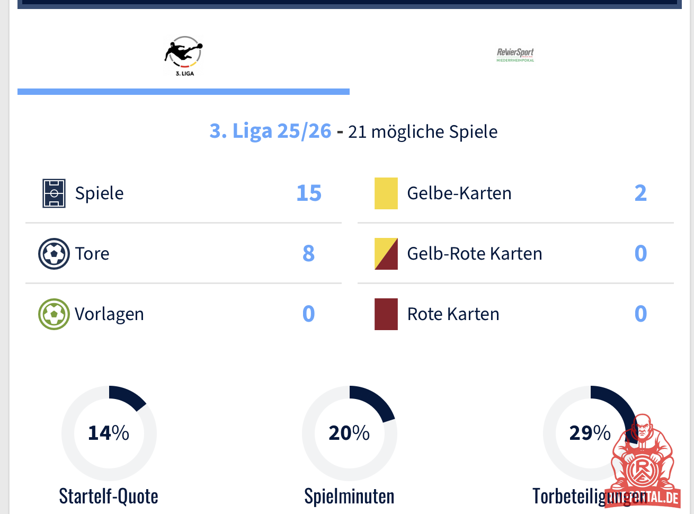694x514 pixels.
Task: Click the Vorlagen stat label
Action: (x=109, y=314)
